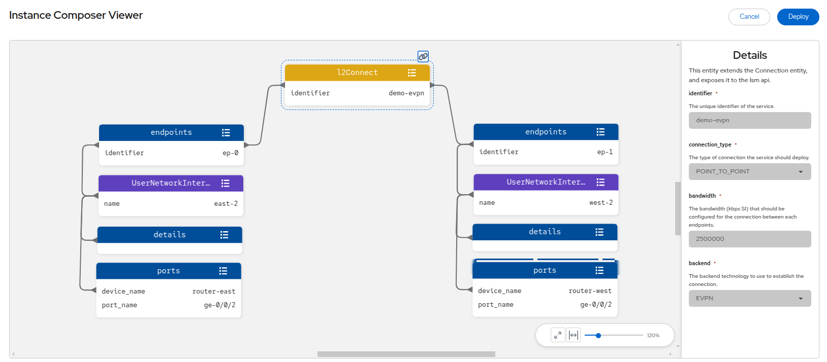Select the east-2 UserNetworkInterface header
827x362 pixels.
click(x=171, y=183)
